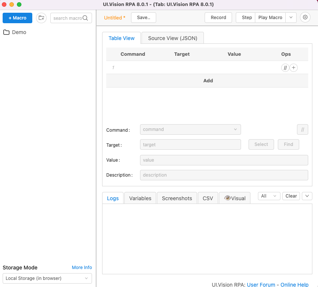Click the plus icon in row 1 Ops
Image resolution: width=318 pixels, height=287 pixels.
294,68
